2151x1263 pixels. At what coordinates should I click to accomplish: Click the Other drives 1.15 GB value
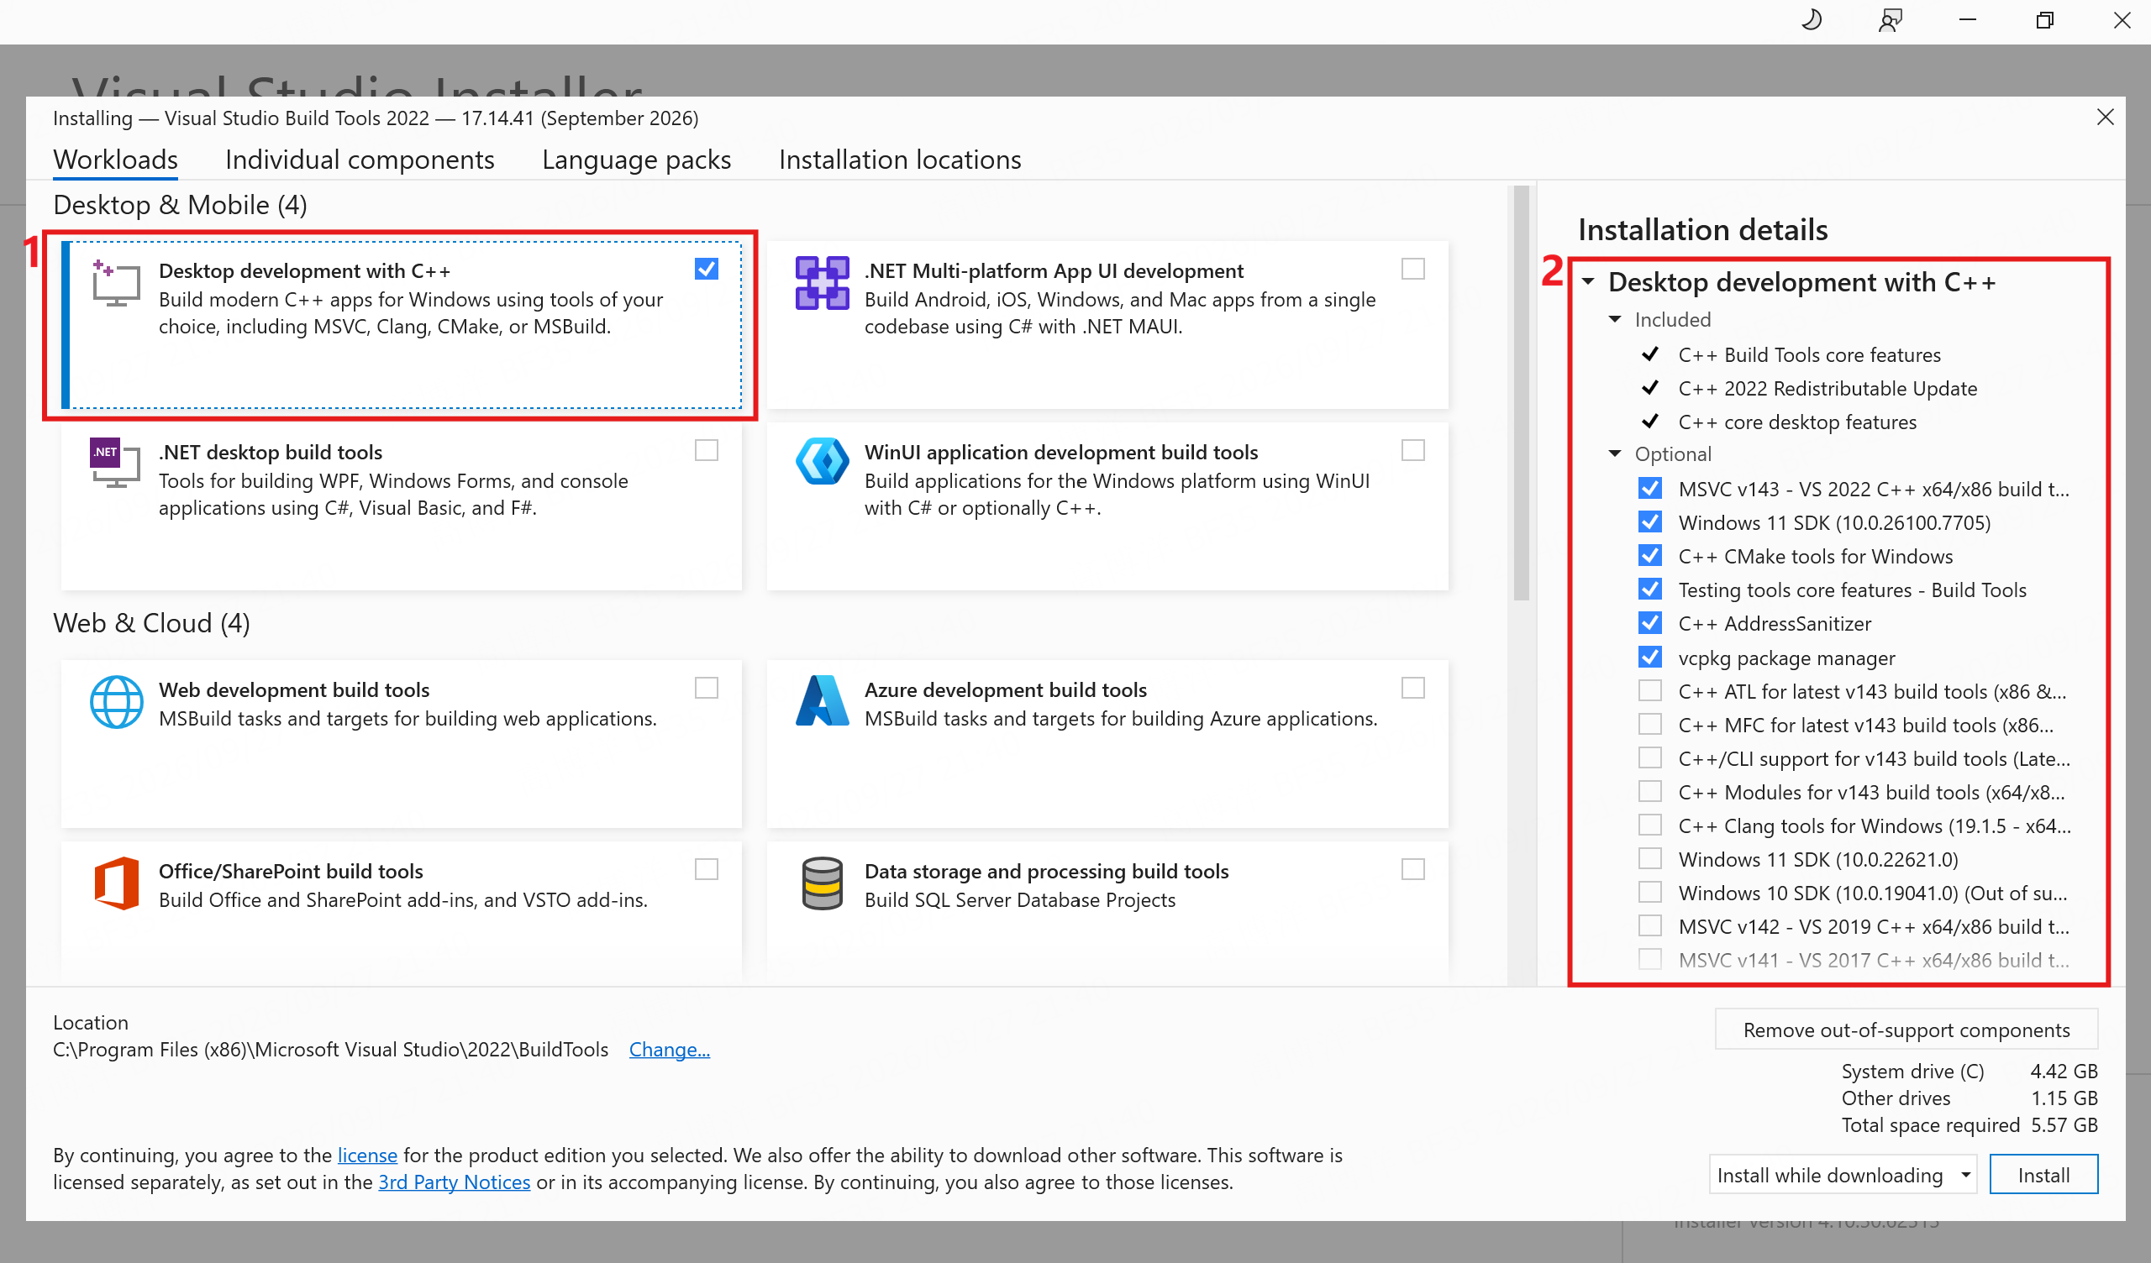click(x=2064, y=1098)
